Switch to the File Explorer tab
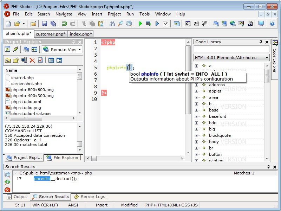281x211 pixels. (x=63, y=158)
